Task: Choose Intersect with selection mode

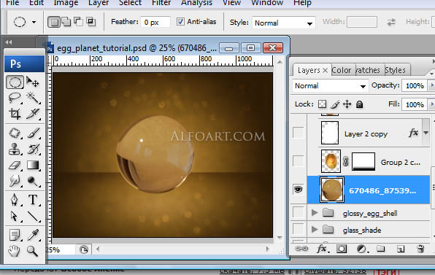Action: tap(91, 22)
